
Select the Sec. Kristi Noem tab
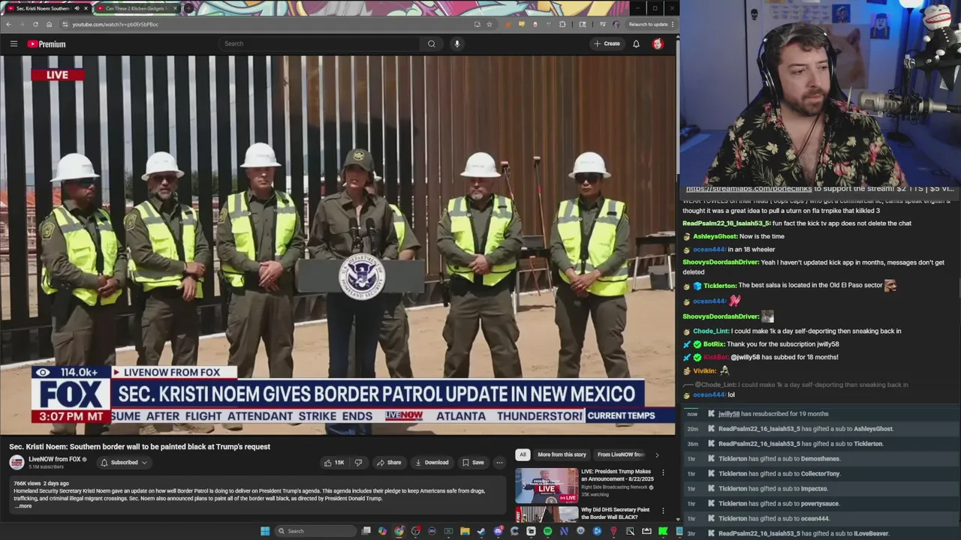tap(47, 8)
